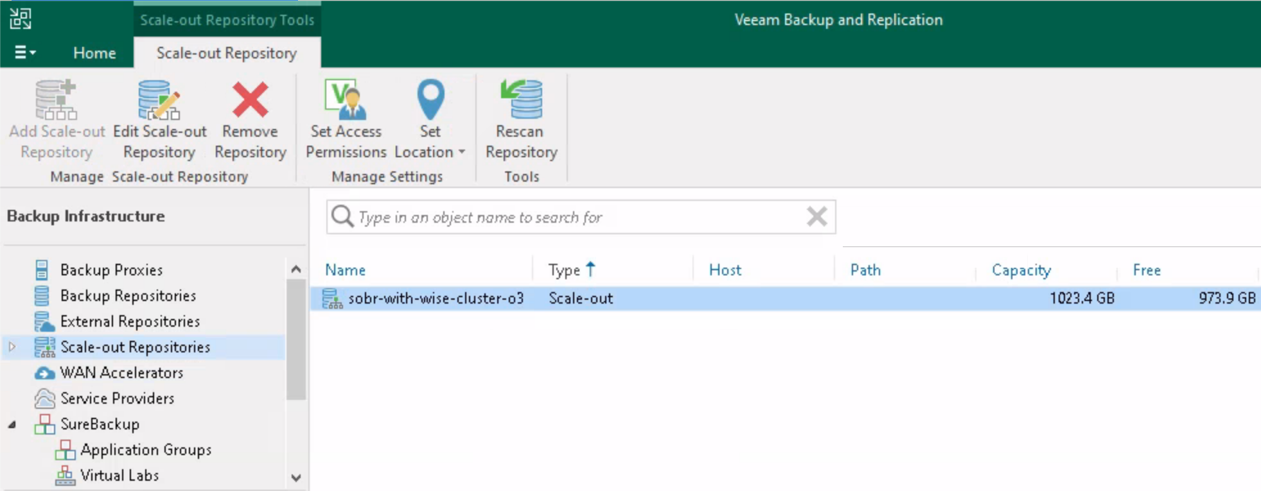1261x491 pixels.
Task: Click the Set Location pin icon
Action: point(430,99)
